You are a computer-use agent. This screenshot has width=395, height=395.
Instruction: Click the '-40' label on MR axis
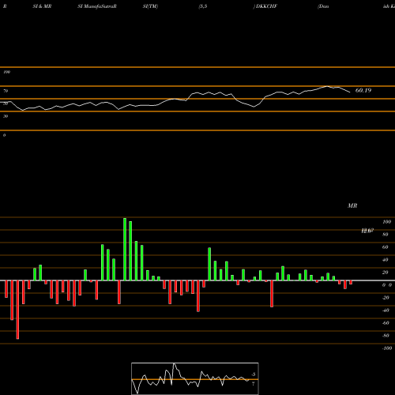[x=386, y=310]
